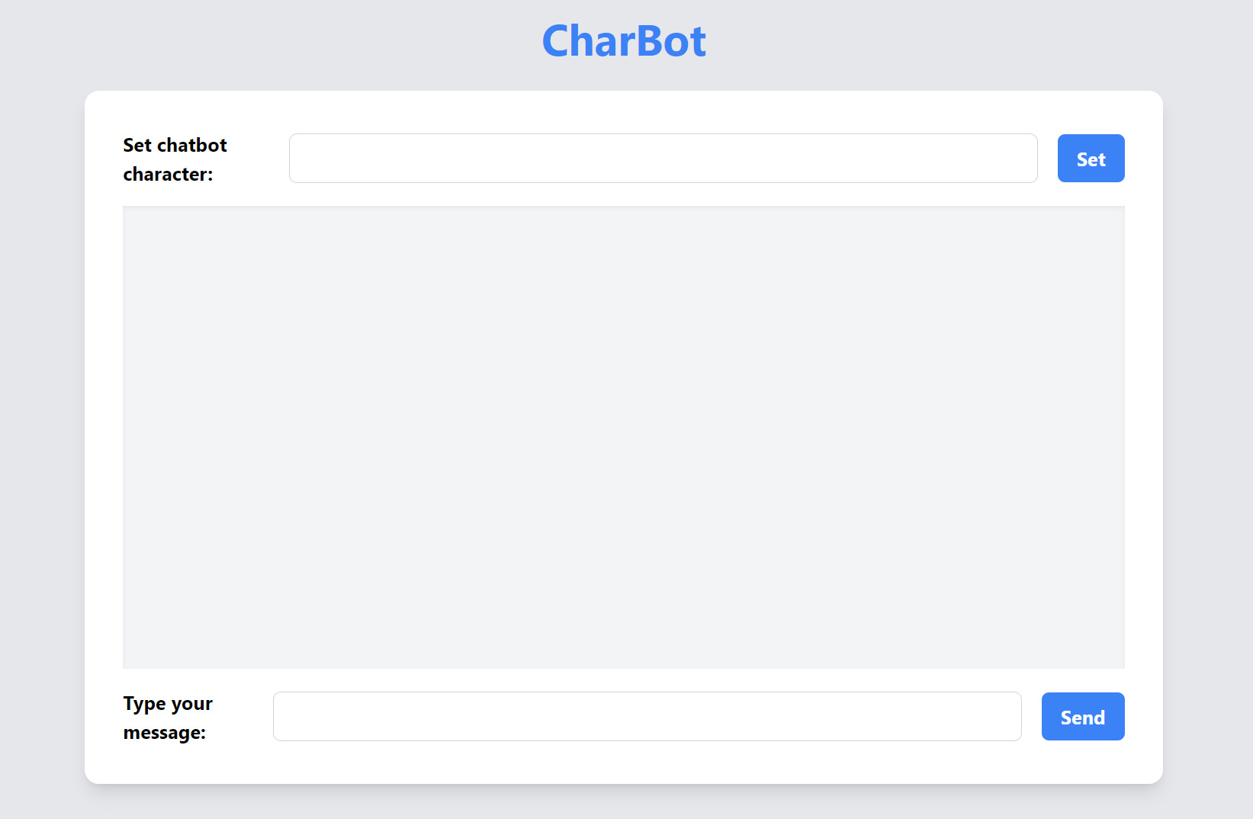Hit Send next to the message field
The height and width of the screenshot is (819, 1253).
pos(1082,717)
